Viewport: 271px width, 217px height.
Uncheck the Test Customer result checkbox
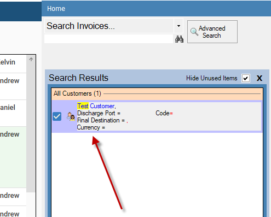[x=57, y=116]
